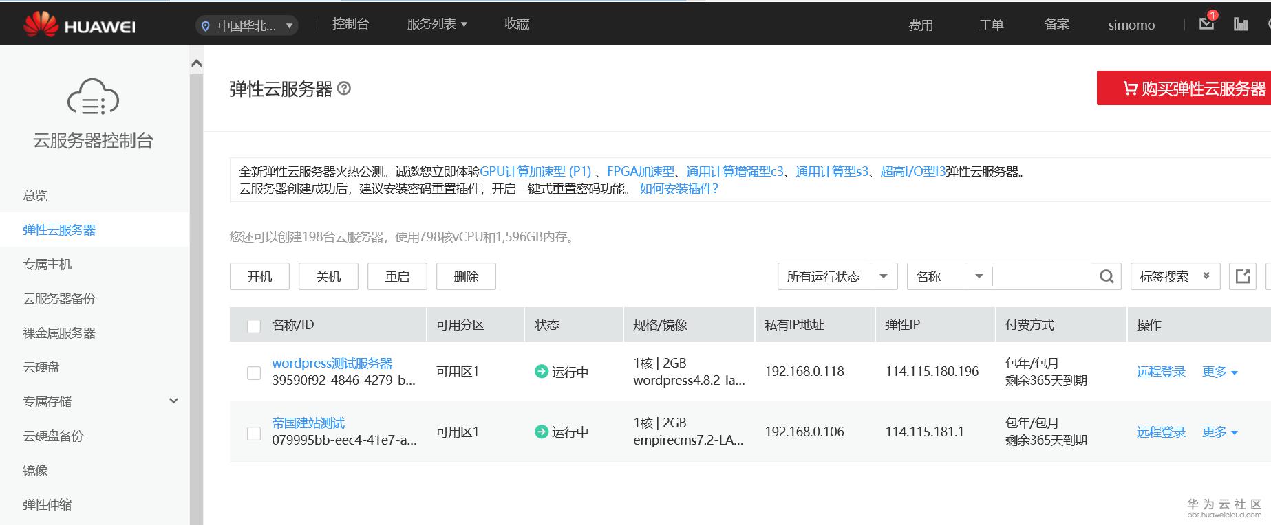Click the Huawei logo icon
The width and height of the screenshot is (1271, 525).
pyautogui.click(x=41, y=24)
